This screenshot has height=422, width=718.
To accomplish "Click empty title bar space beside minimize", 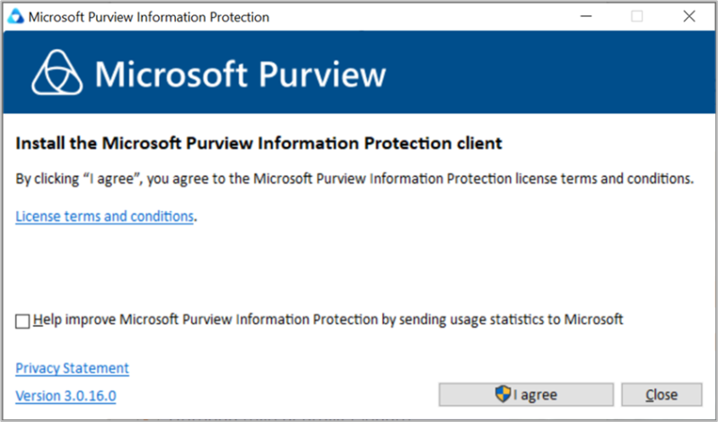I will 449,17.
